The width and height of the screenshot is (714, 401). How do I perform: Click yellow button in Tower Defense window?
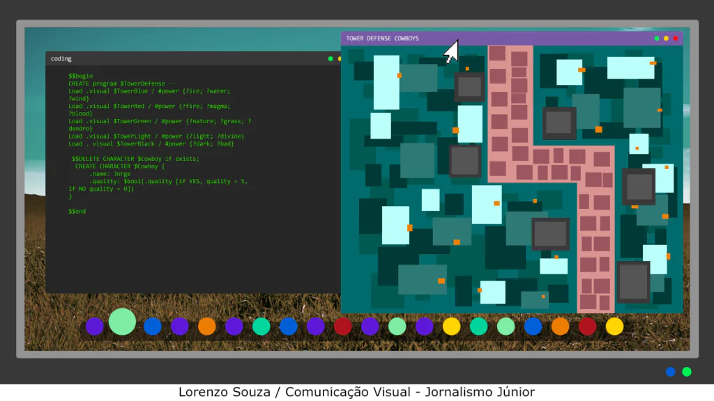tap(666, 38)
